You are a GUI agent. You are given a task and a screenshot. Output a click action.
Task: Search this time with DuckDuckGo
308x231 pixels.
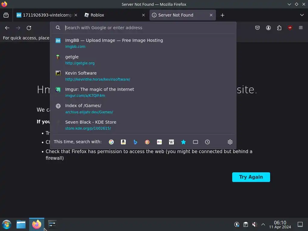[x=147, y=142]
